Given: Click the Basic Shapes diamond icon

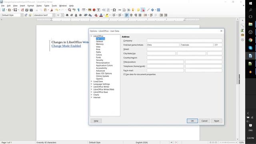Looking at the screenshot, I should click(x=152, y=10).
